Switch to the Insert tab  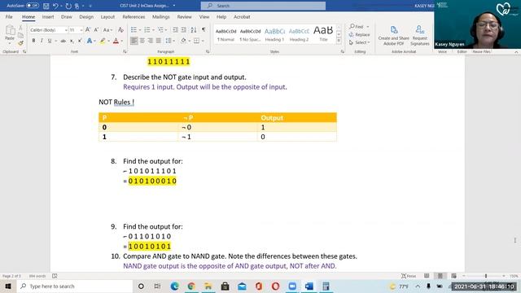click(48, 16)
